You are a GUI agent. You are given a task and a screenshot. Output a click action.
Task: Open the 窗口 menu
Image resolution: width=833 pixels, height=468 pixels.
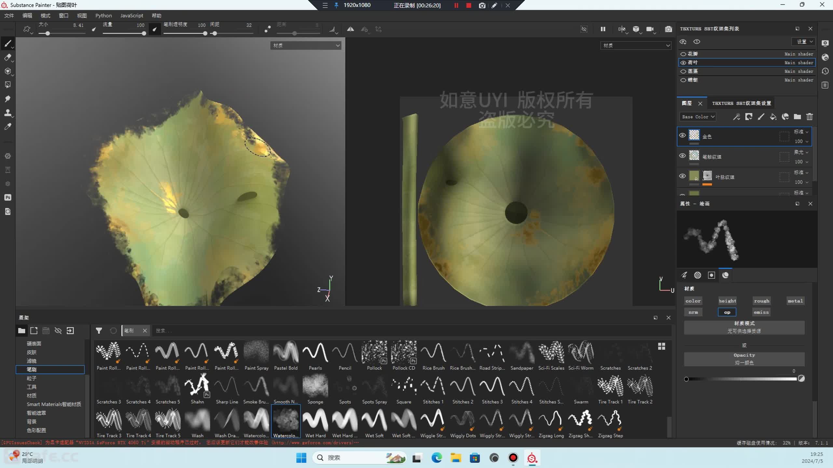[x=63, y=16]
